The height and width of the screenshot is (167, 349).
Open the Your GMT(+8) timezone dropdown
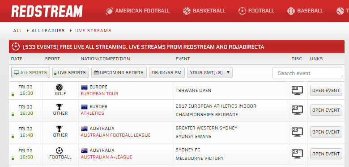pos(210,73)
